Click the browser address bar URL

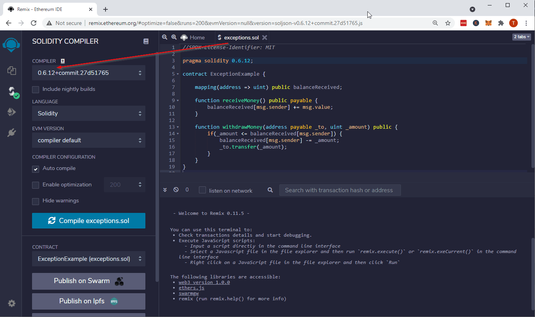pyautogui.click(x=226, y=23)
